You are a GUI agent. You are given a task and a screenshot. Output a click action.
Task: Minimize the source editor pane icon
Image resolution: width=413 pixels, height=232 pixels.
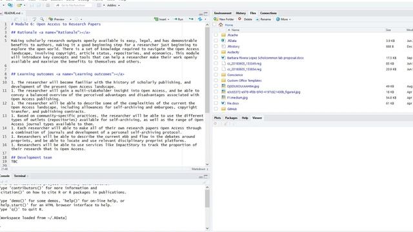(201, 14)
